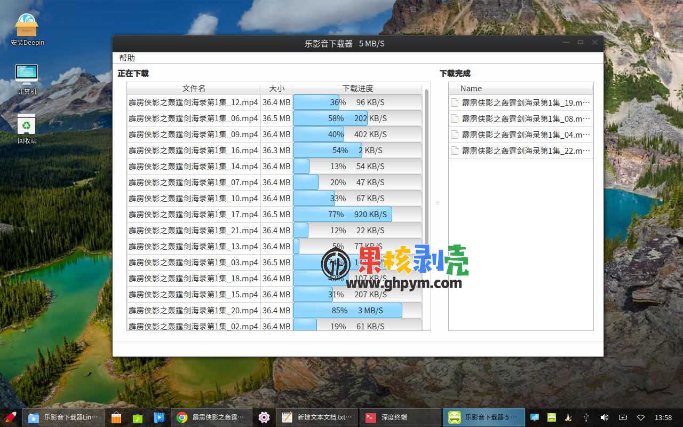
Task: Click the file icon of completed 第1集_22
Action: [x=455, y=151]
